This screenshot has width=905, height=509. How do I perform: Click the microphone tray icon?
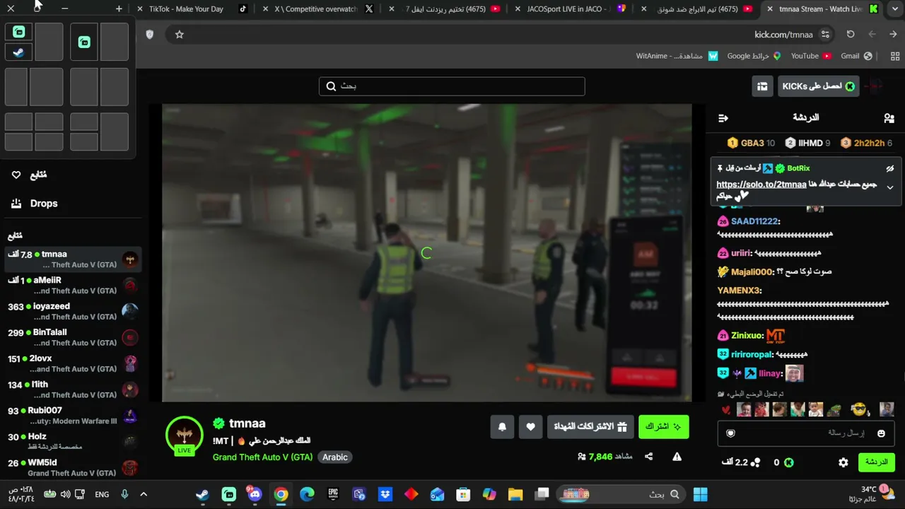coord(124,494)
